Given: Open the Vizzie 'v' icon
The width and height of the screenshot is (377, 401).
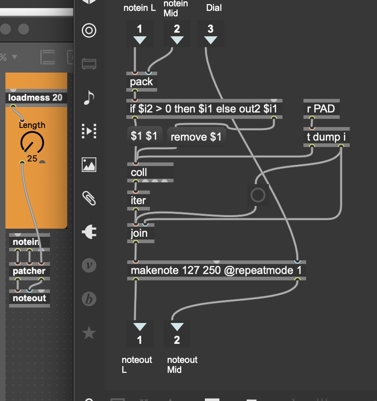Looking at the screenshot, I should [x=89, y=265].
